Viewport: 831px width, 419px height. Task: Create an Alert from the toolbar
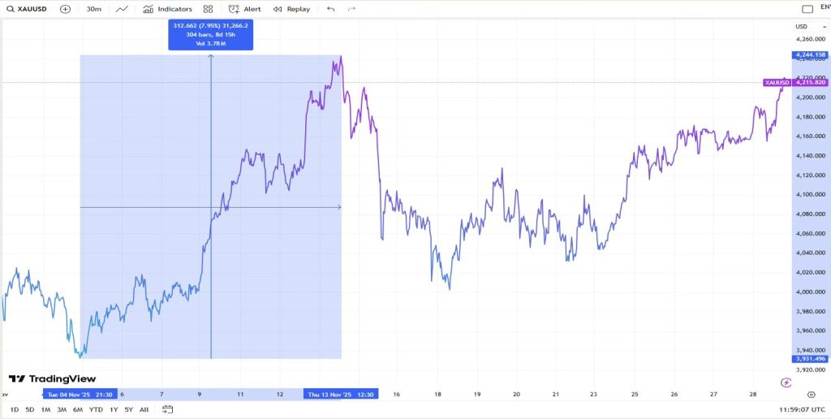click(245, 9)
